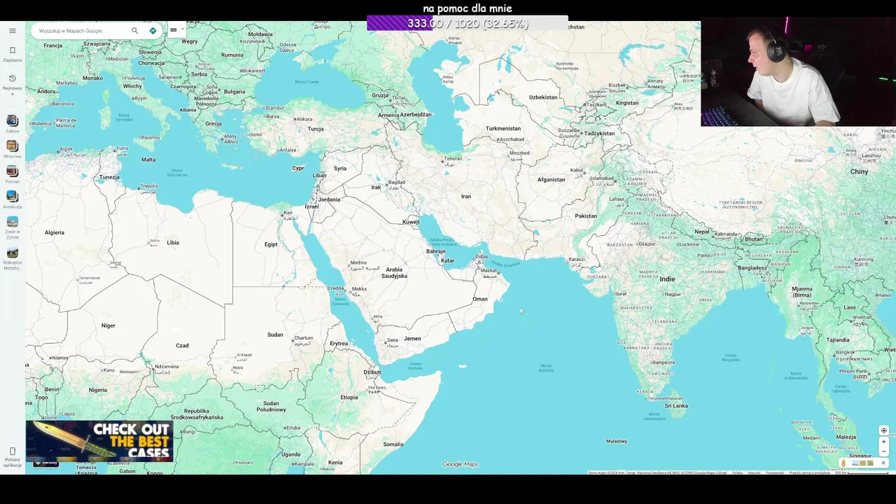Click the Katar label
896x504 pixels.
coord(447,260)
